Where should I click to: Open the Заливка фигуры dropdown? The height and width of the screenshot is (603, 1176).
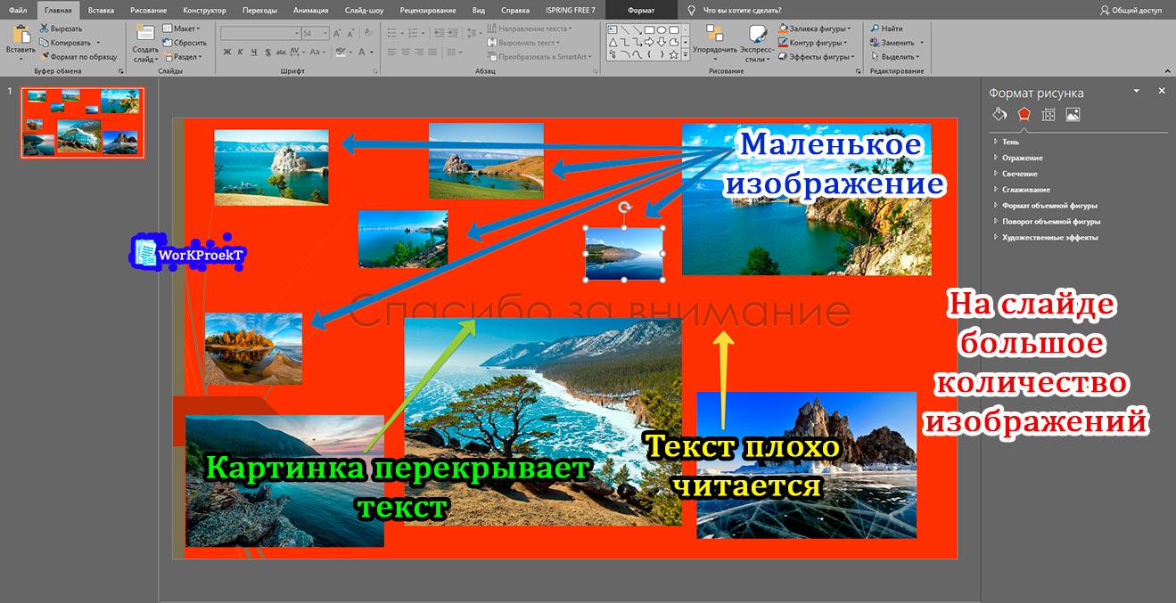click(816, 29)
